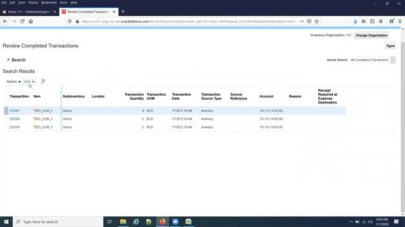405x227 pixels.
Task: Open Task View on taskbar
Action: 109,221
